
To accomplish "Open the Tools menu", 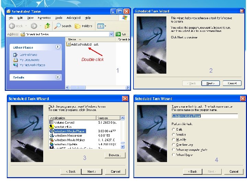I will [x=59, y=18].
